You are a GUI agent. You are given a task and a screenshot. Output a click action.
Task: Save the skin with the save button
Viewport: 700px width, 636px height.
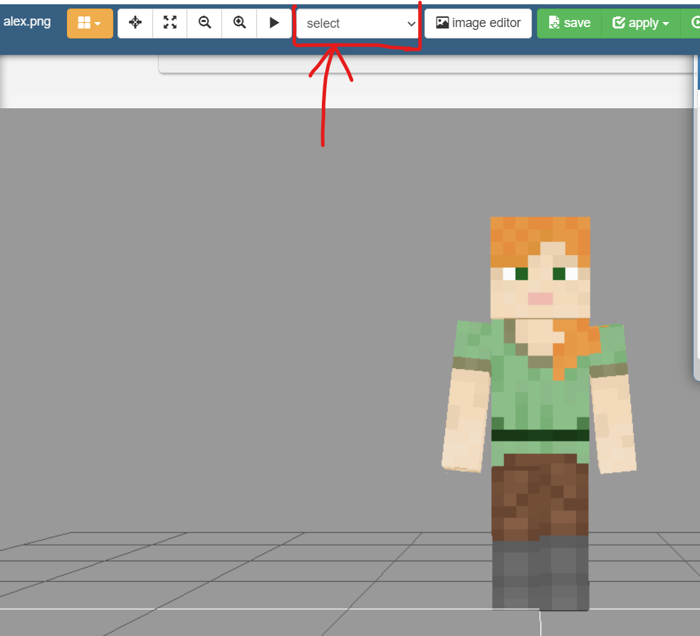[569, 24]
